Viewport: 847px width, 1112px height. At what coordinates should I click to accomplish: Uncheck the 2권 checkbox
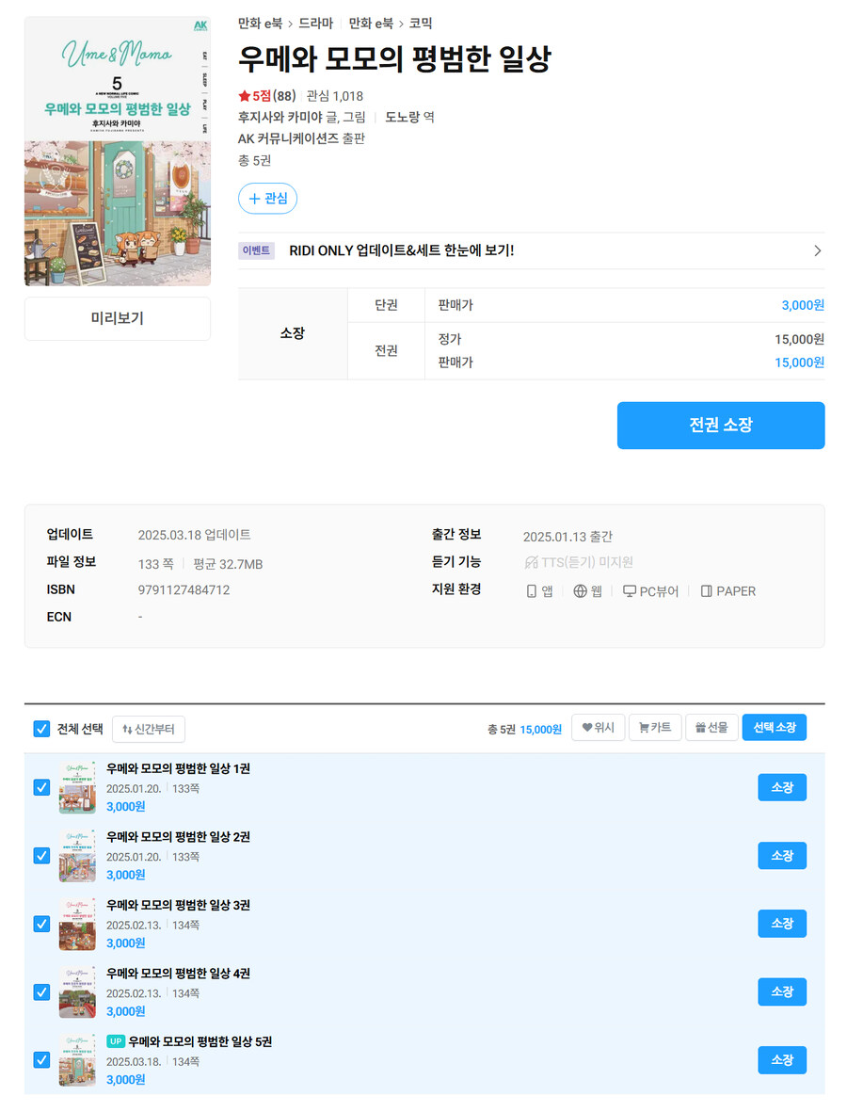(x=41, y=855)
